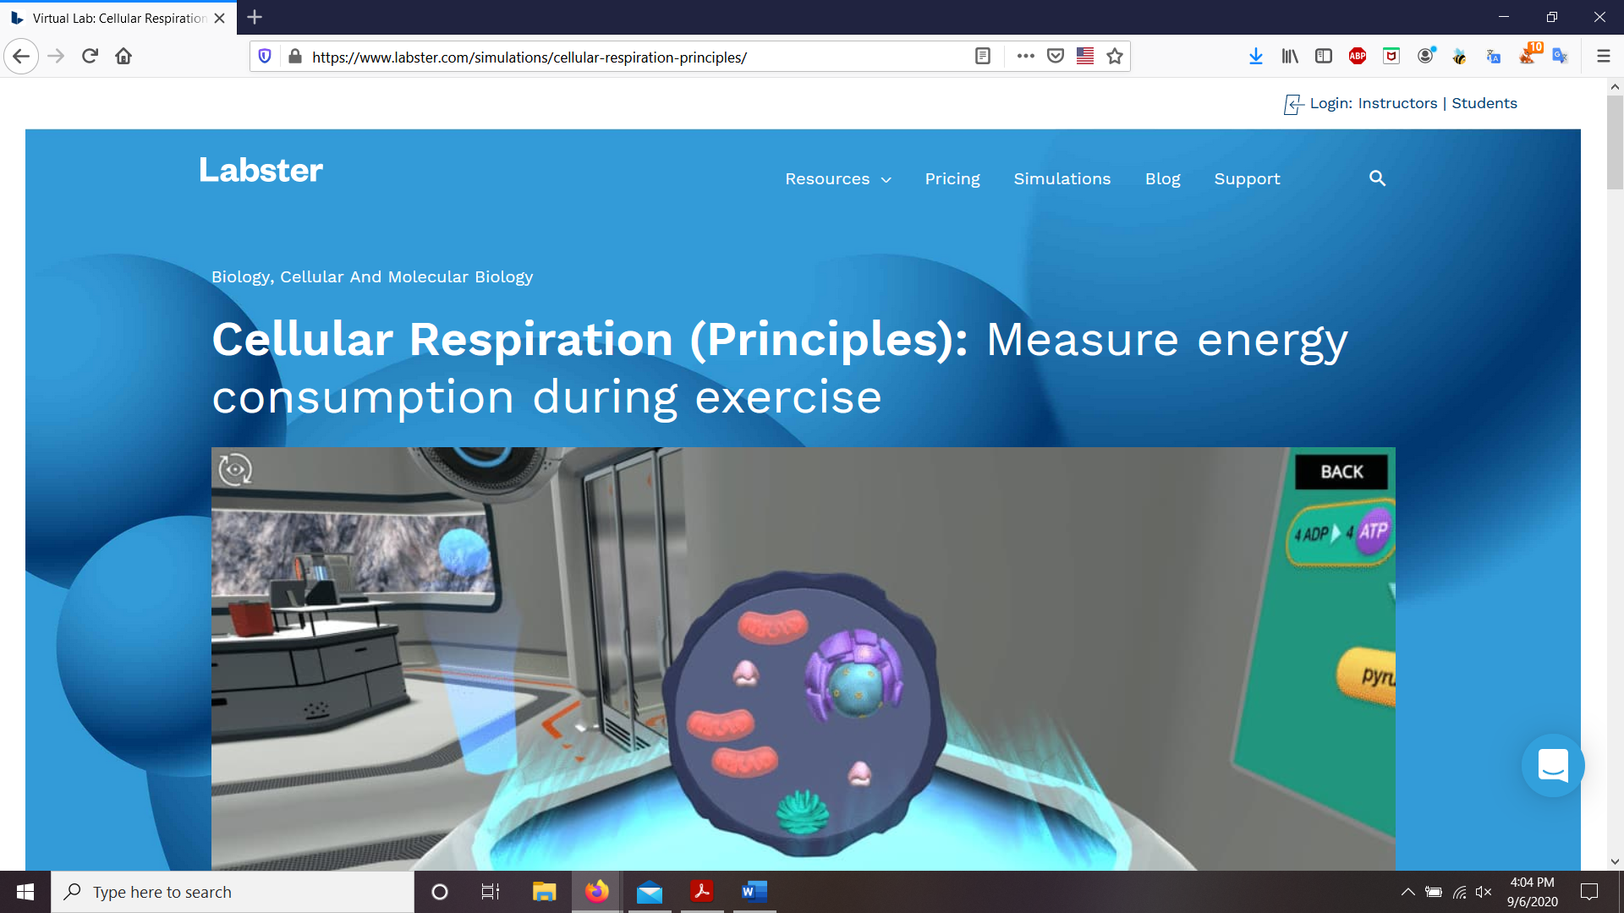Open Microsoft Word from the taskbar

click(x=754, y=892)
